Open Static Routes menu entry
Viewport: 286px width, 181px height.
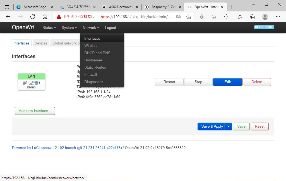(102, 67)
